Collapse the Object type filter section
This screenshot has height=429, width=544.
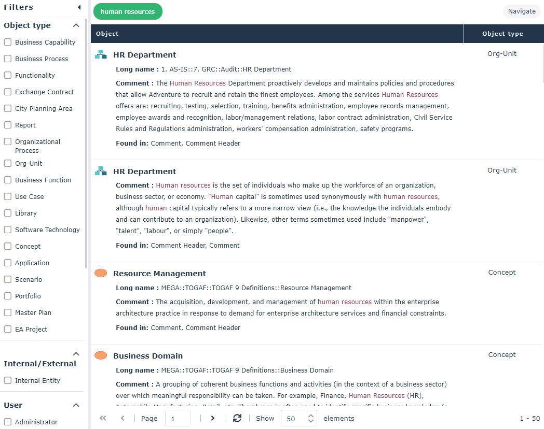point(76,25)
